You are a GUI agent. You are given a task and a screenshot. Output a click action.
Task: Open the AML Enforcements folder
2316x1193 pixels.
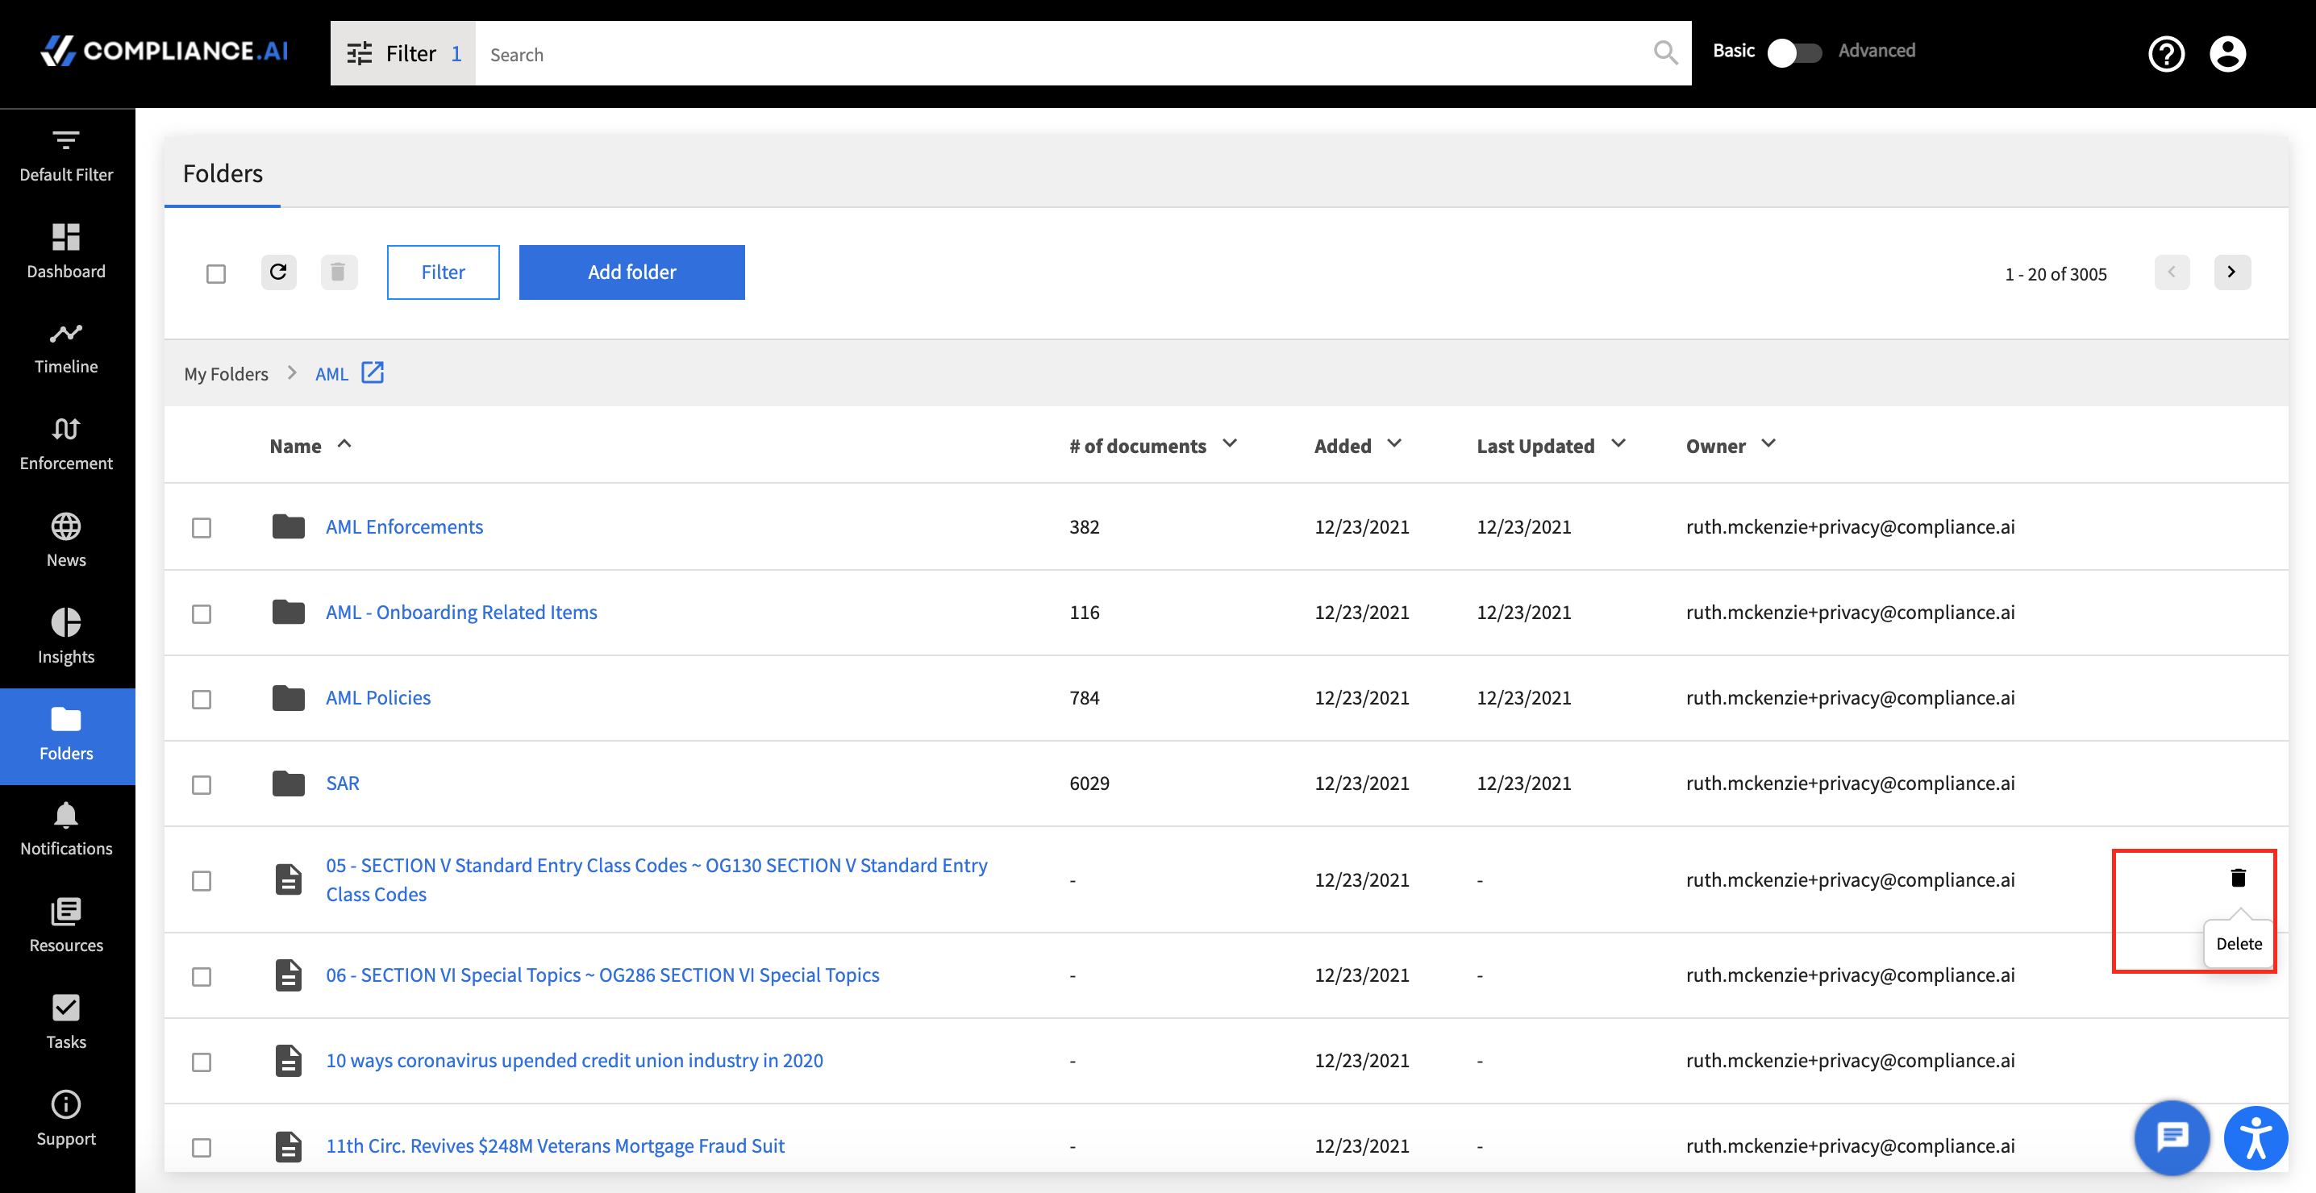click(x=405, y=527)
